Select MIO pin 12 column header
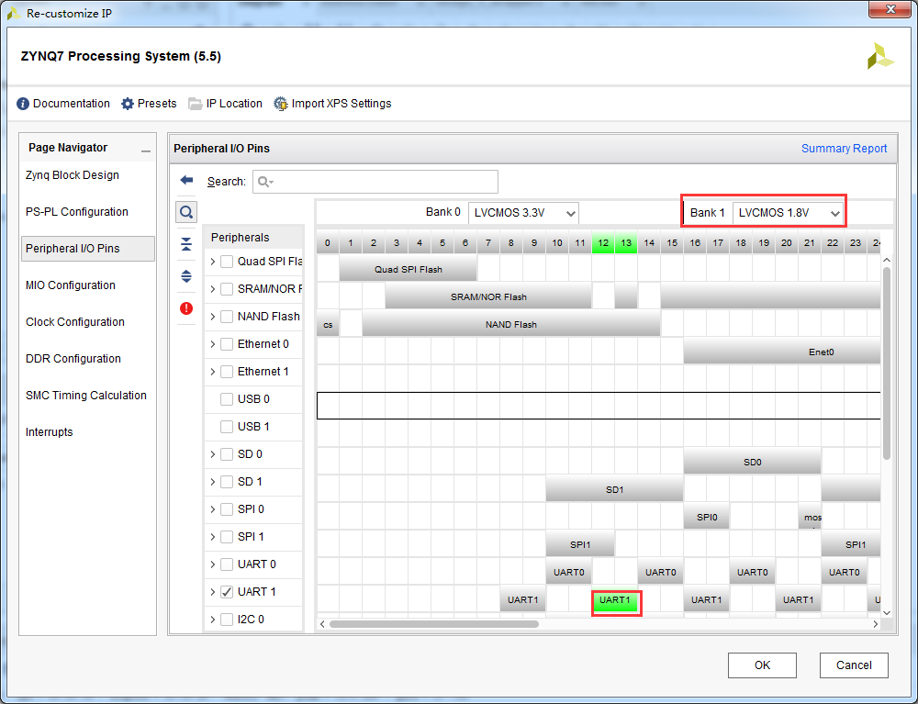Image resolution: width=918 pixels, height=704 pixels. (x=603, y=243)
